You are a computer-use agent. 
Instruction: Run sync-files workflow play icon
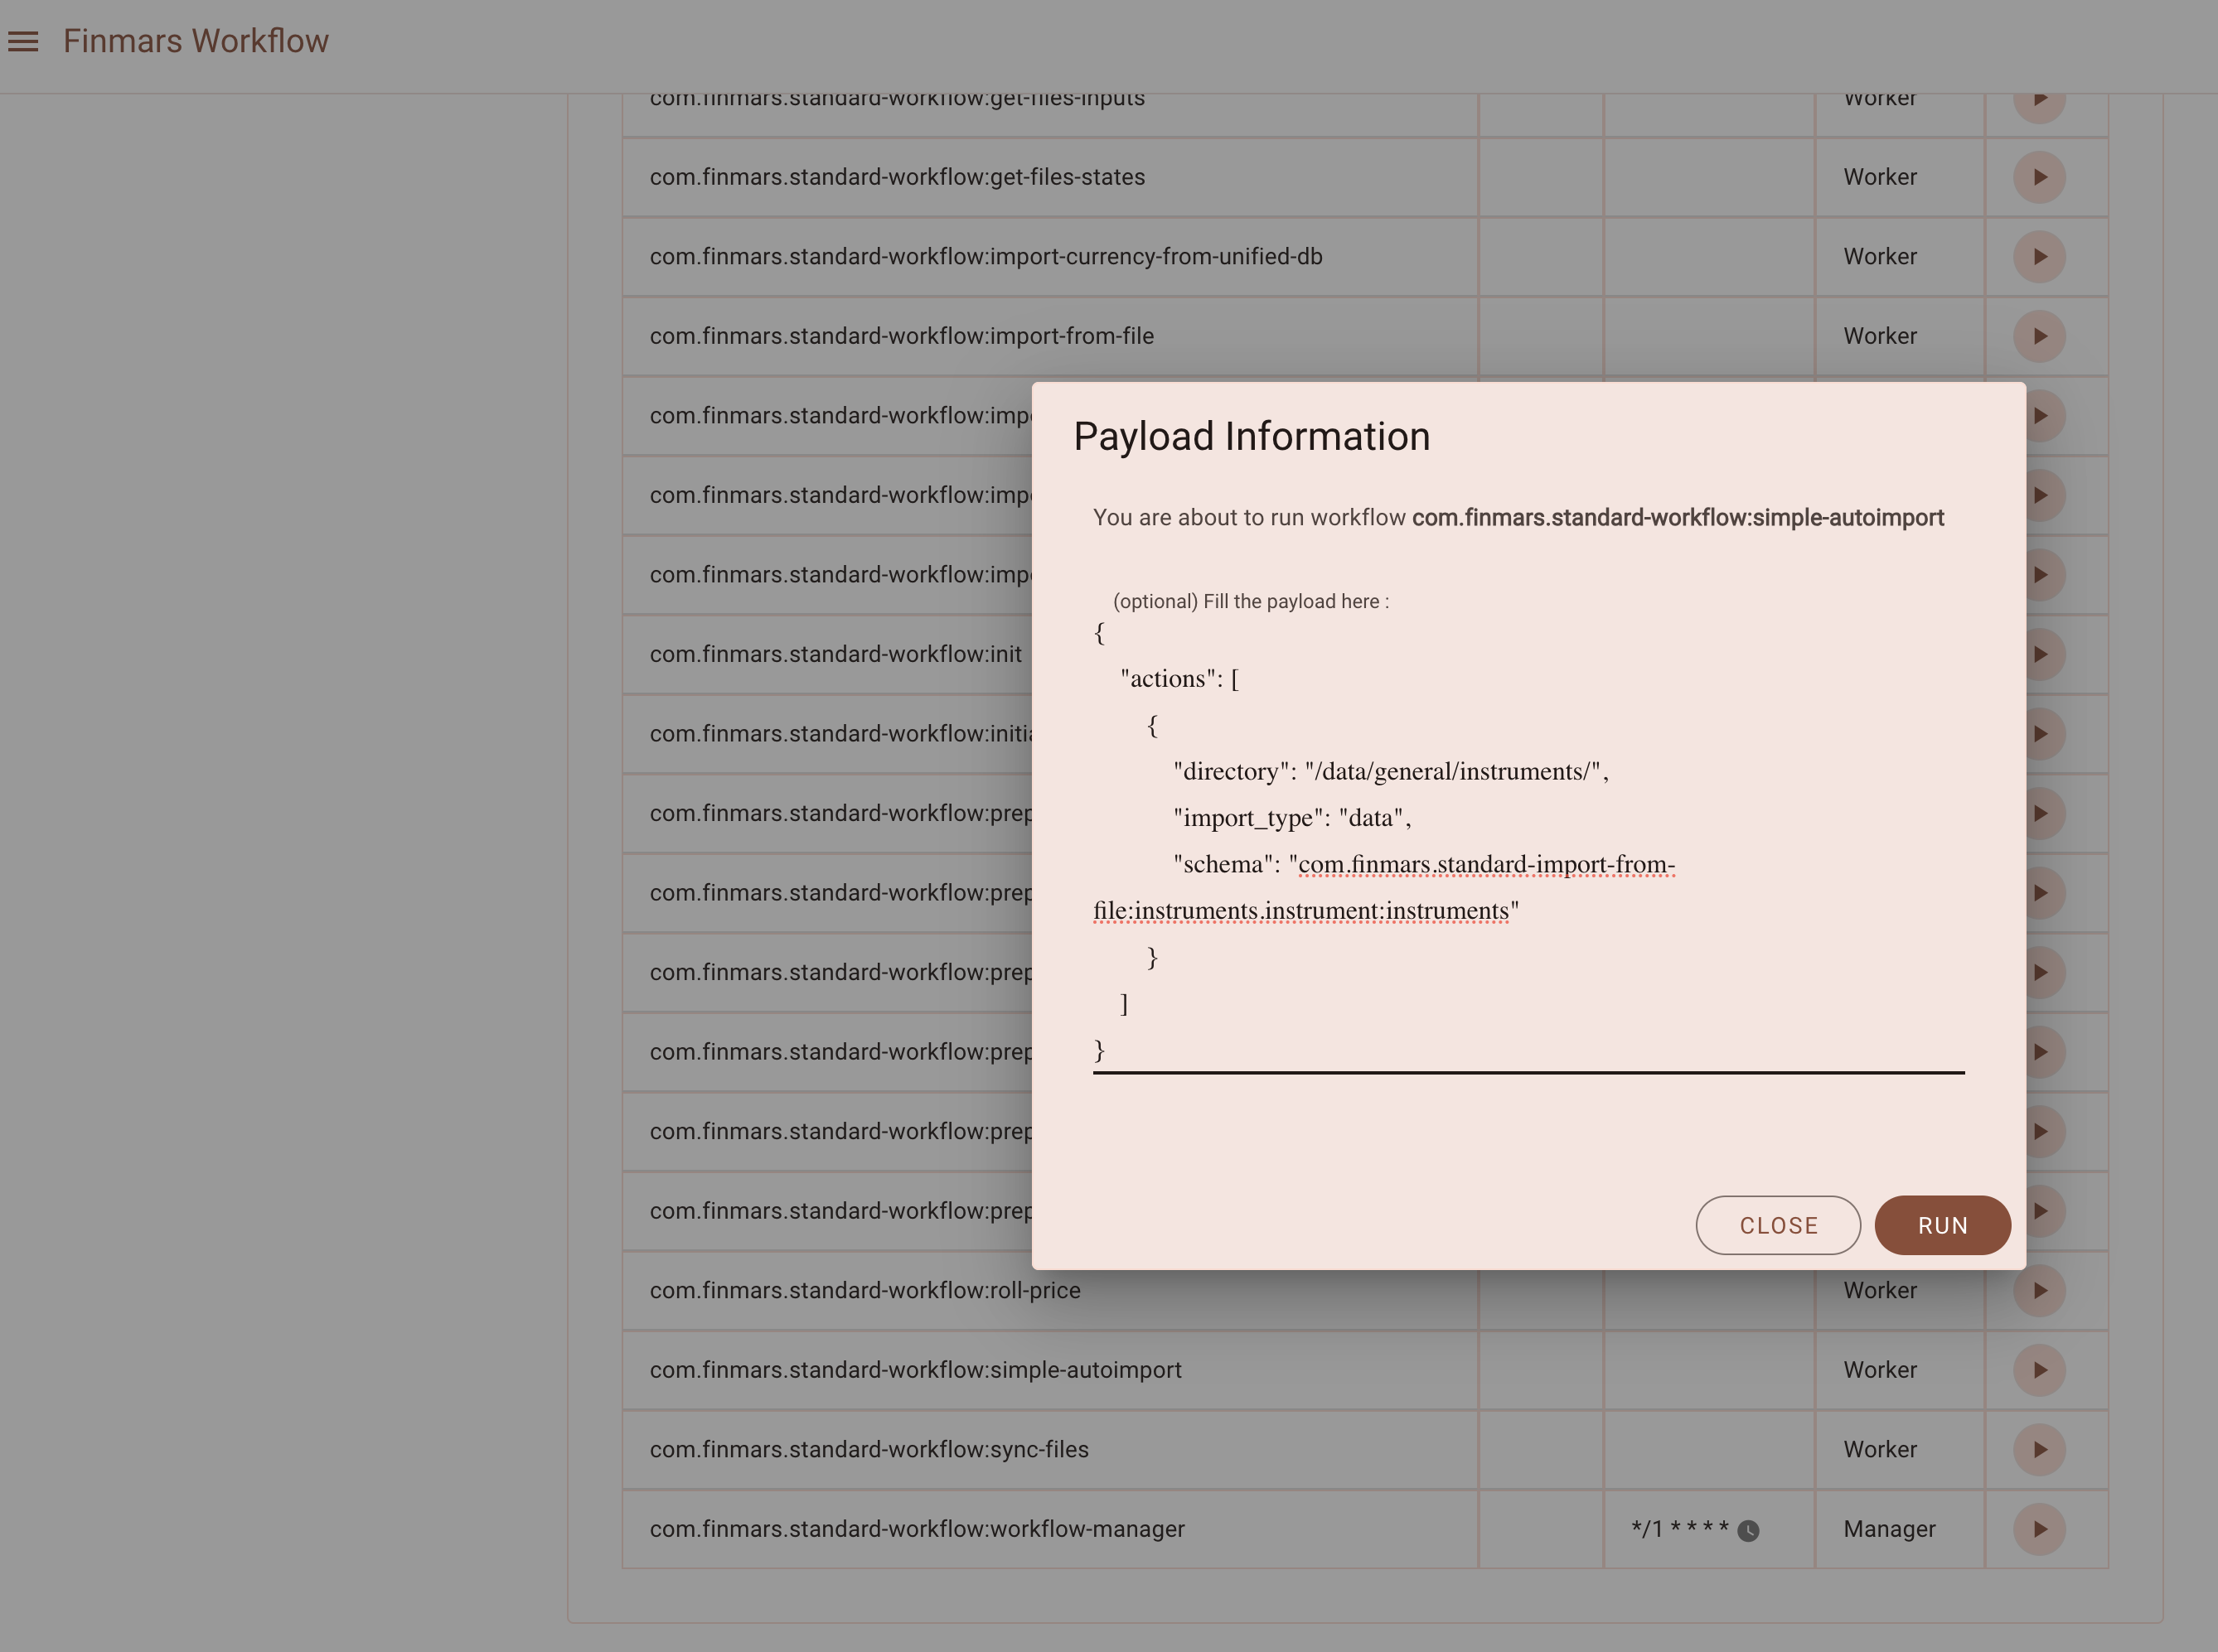pyautogui.click(x=2039, y=1449)
